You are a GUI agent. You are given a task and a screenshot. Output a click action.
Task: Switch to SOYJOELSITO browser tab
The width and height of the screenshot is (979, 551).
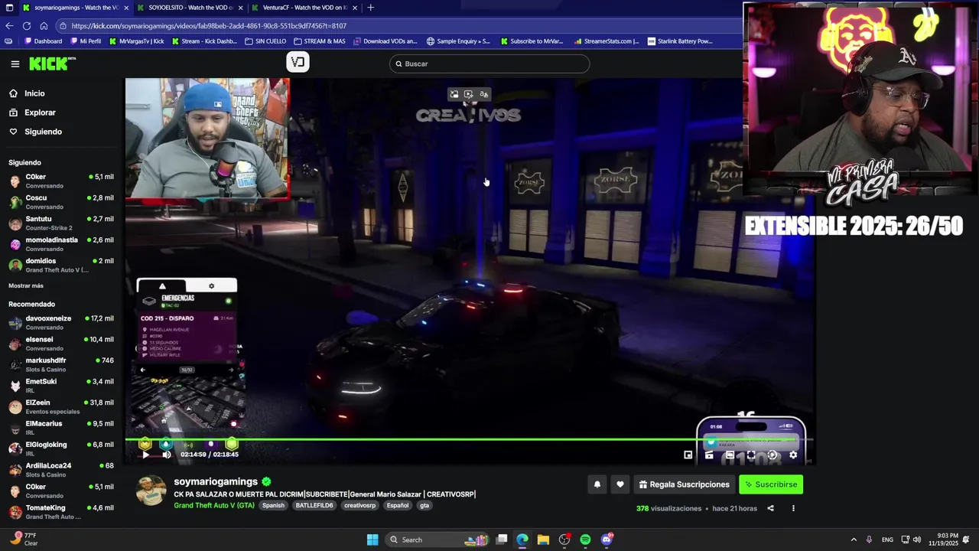click(x=189, y=8)
